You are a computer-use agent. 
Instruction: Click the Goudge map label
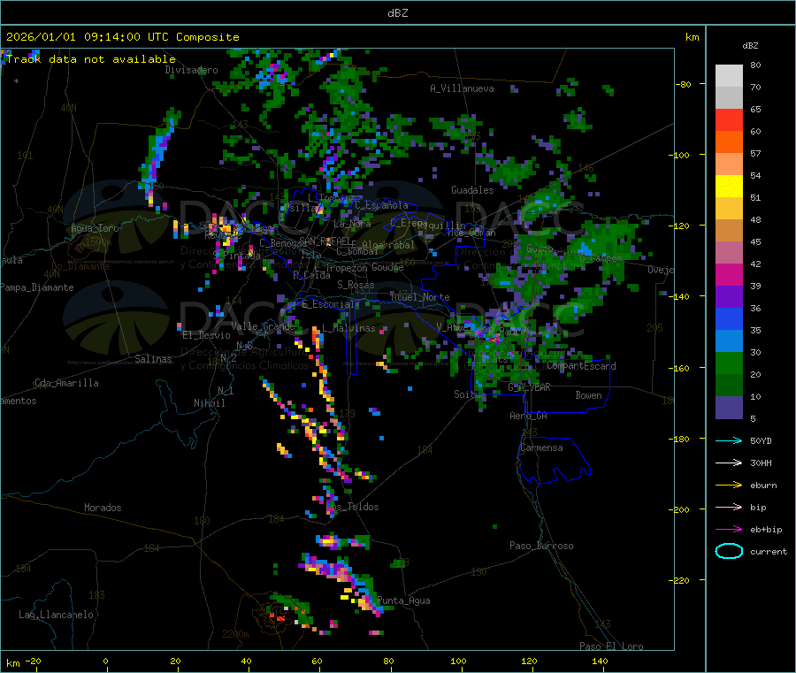(x=387, y=267)
